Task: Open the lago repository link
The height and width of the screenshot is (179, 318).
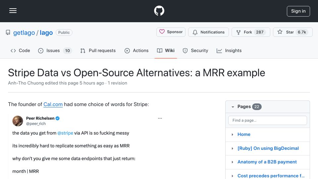Action: pos(46,32)
